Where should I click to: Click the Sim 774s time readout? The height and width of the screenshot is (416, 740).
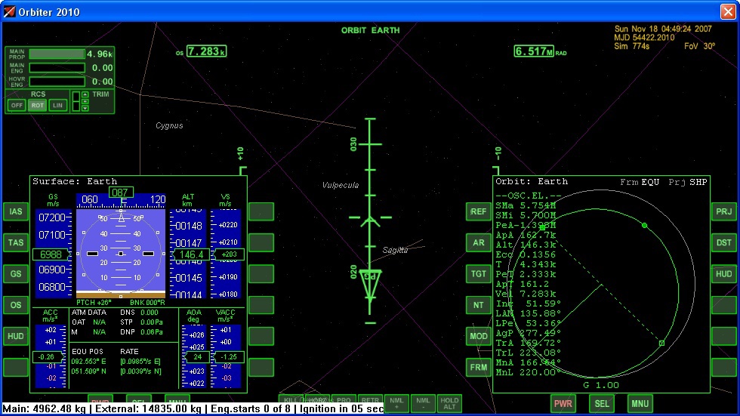(x=632, y=46)
